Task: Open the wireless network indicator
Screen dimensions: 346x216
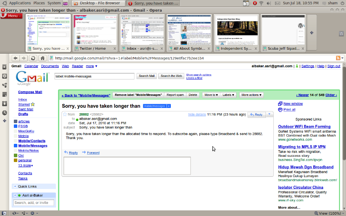Action: click(x=261, y=3)
